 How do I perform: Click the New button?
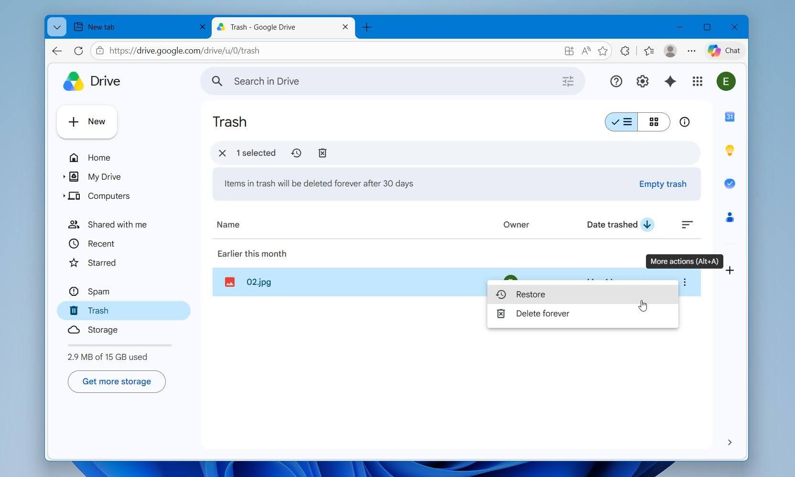(x=87, y=122)
